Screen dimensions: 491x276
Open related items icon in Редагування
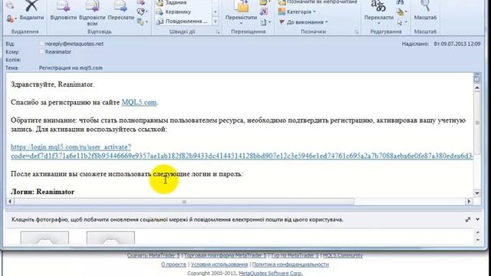pos(401,12)
